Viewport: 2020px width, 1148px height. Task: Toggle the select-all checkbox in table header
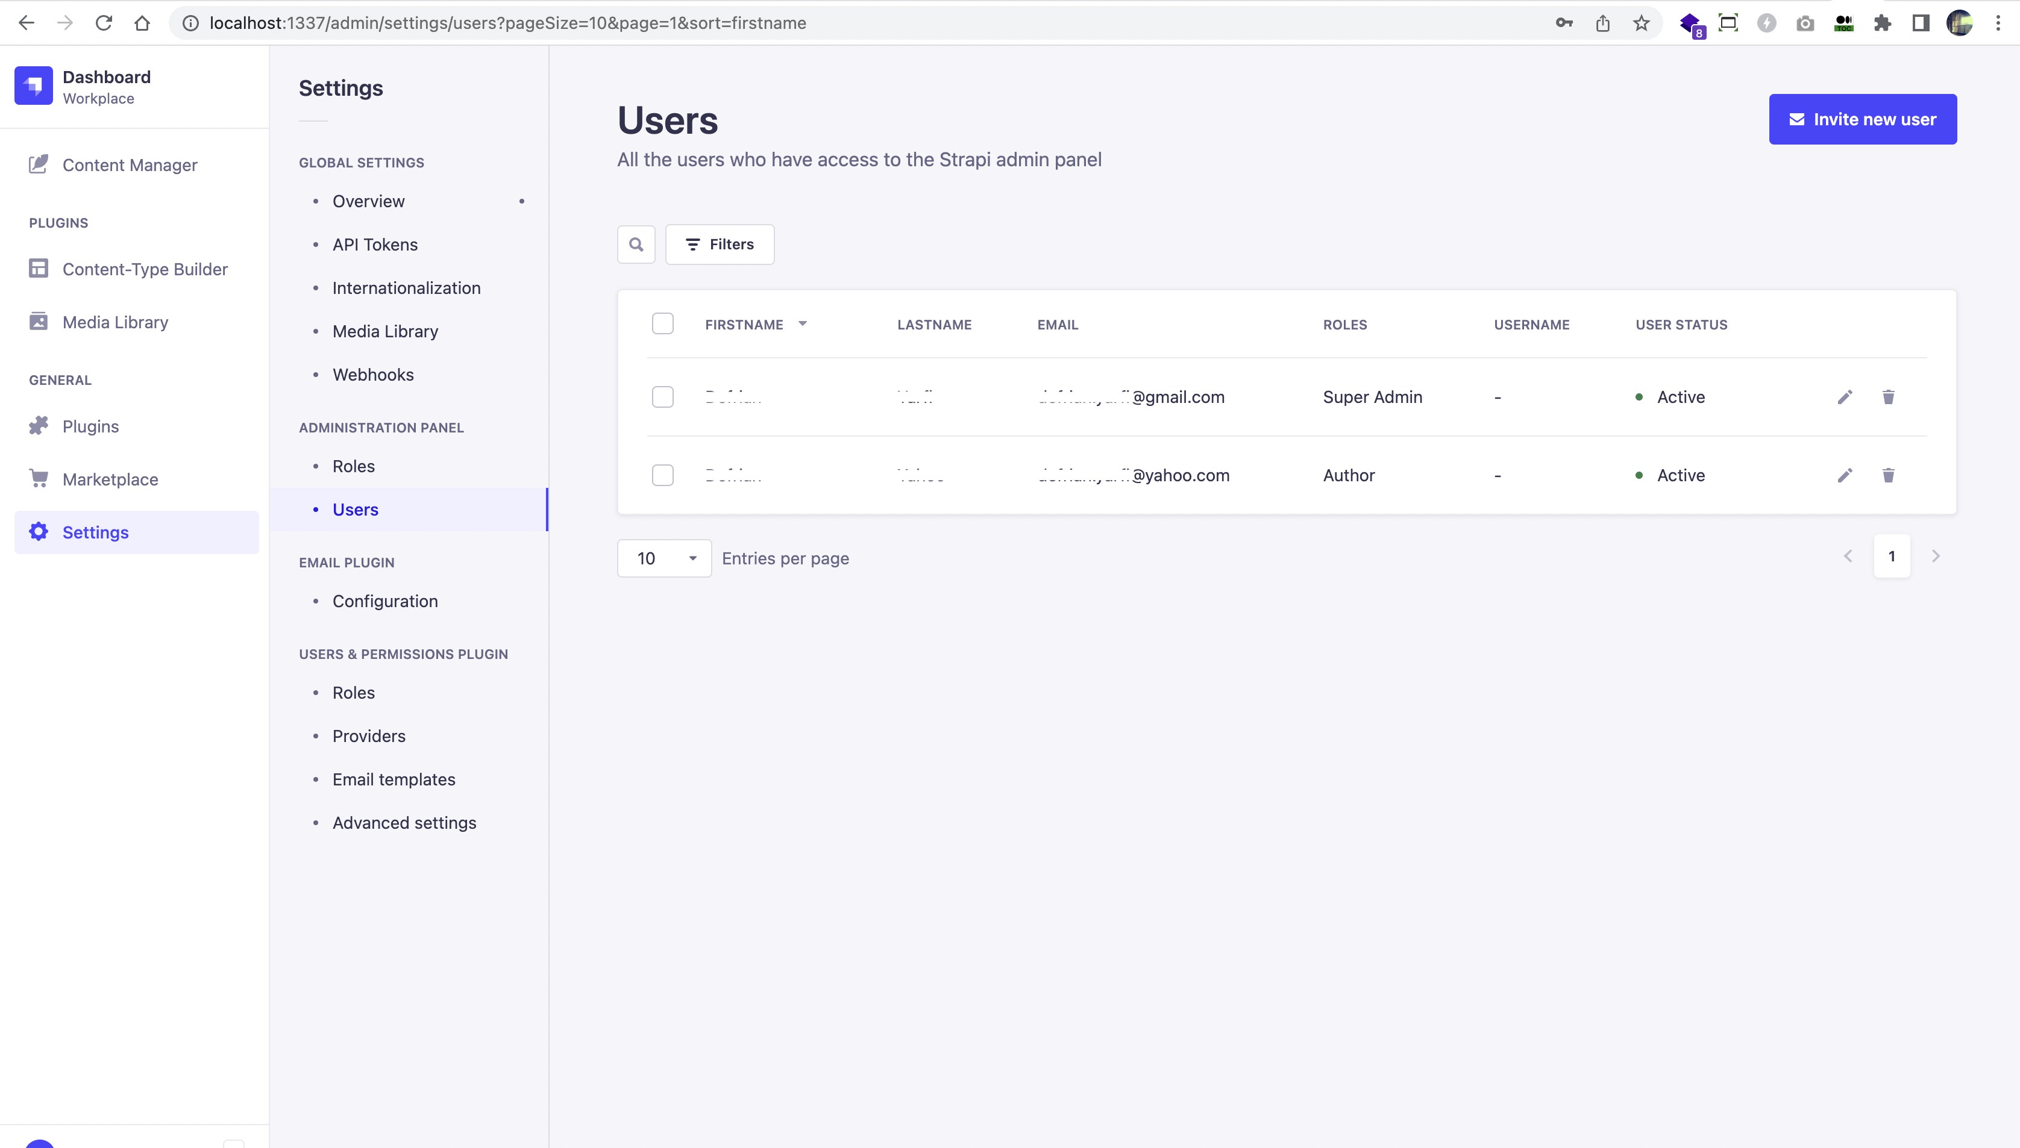663,323
